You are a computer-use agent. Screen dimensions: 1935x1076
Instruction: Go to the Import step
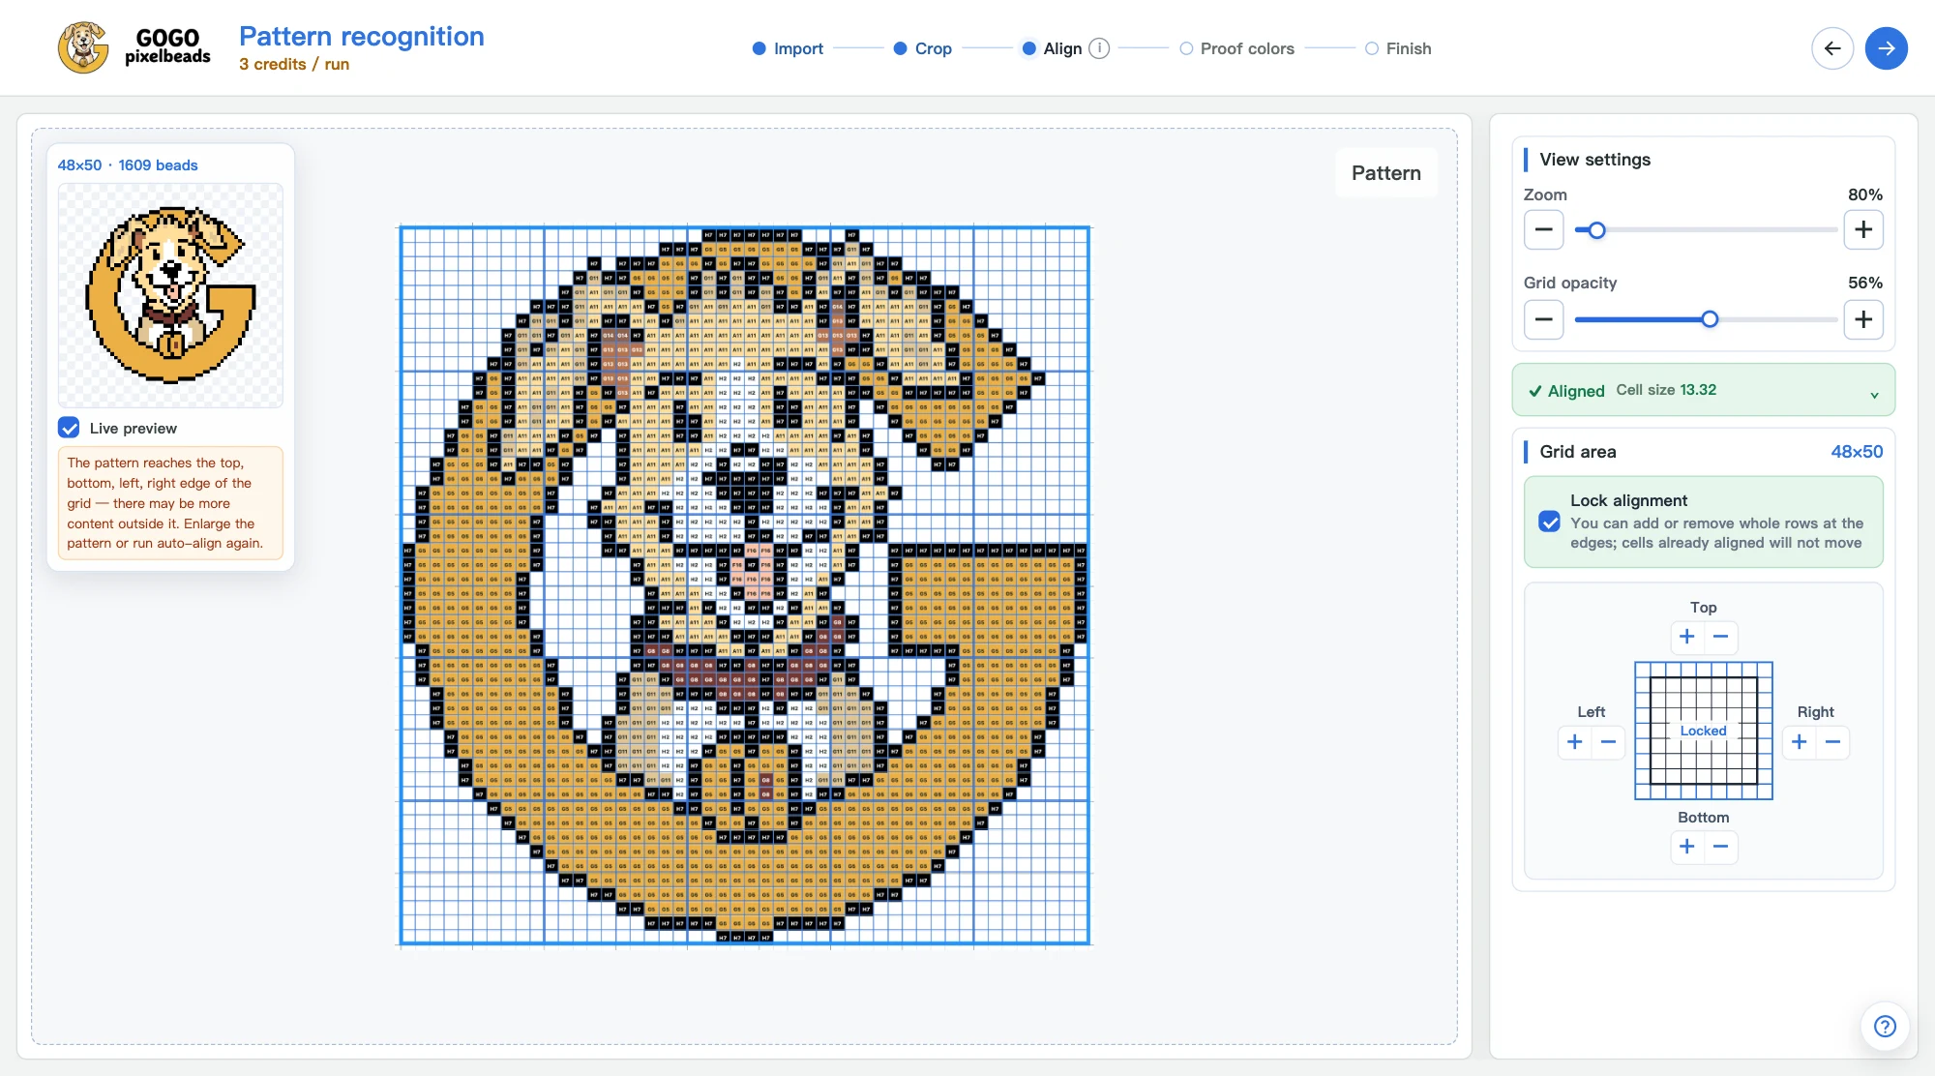point(788,48)
